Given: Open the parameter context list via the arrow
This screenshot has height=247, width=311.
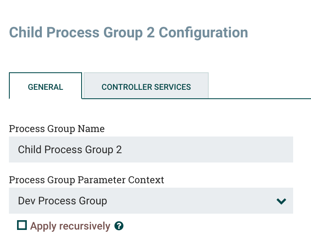Looking at the screenshot, I should 281,201.
